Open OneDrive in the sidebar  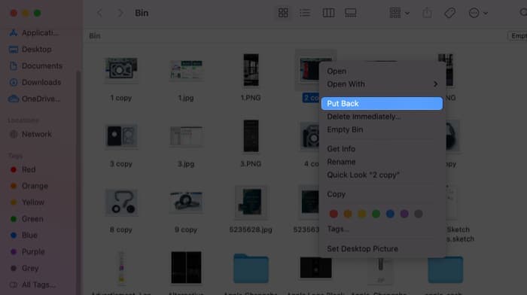tap(35, 99)
